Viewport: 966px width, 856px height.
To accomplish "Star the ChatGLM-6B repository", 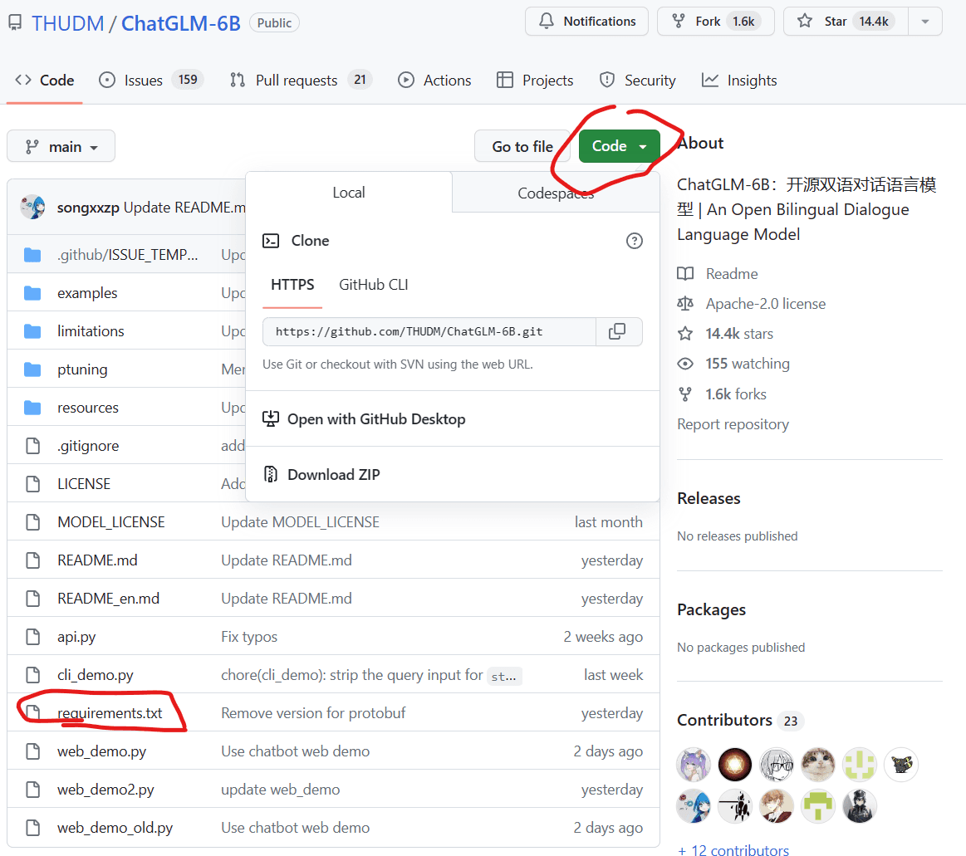I will [x=844, y=21].
